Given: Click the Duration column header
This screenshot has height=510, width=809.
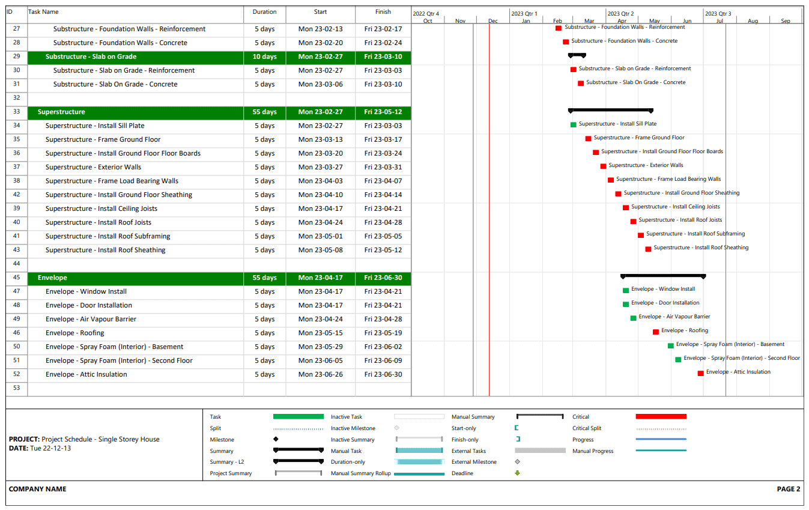Looking at the screenshot, I should [x=264, y=12].
